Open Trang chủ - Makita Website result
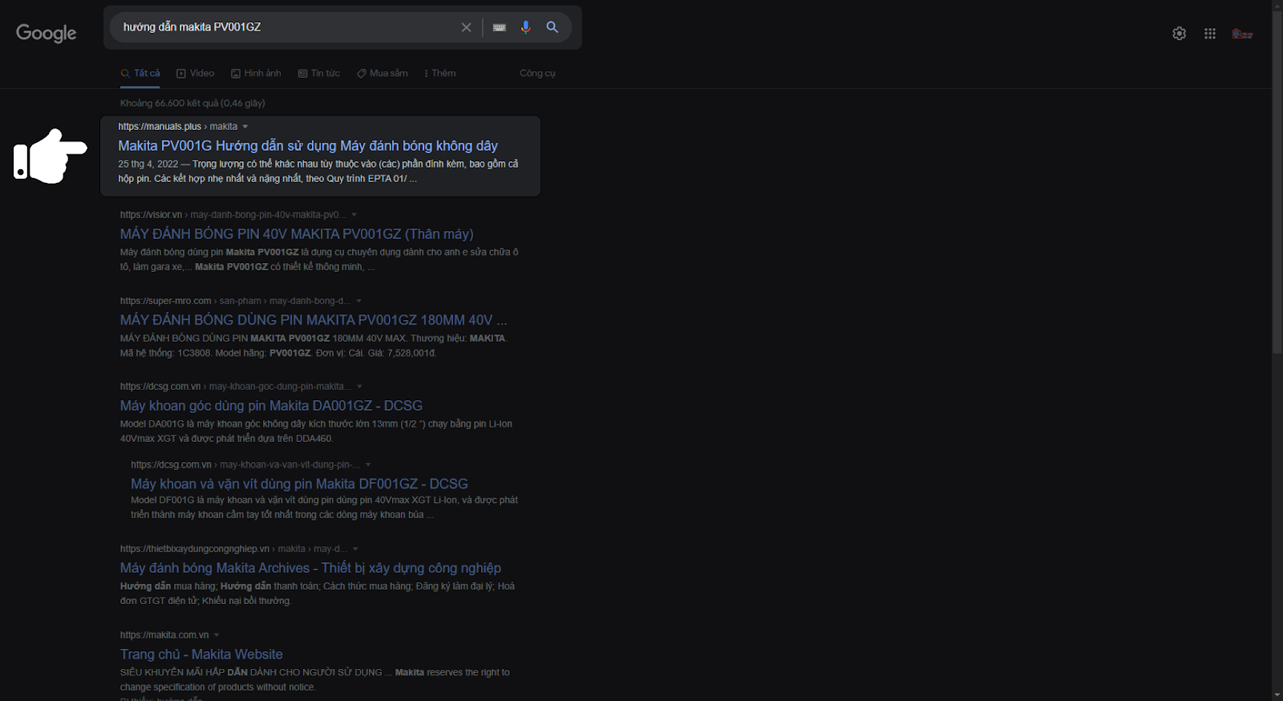1283x701 pixels. coord(201,654)
